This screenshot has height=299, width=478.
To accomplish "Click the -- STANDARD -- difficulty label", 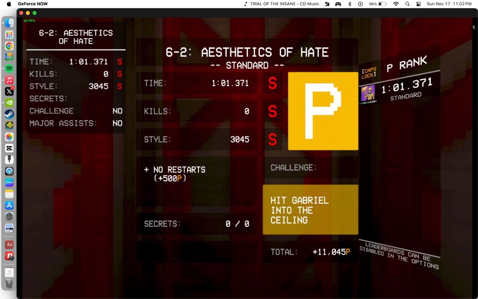I will click(247, 65).
